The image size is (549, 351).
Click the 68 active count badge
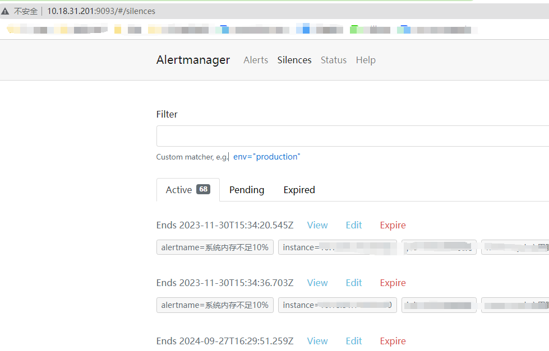pos(203,189)
